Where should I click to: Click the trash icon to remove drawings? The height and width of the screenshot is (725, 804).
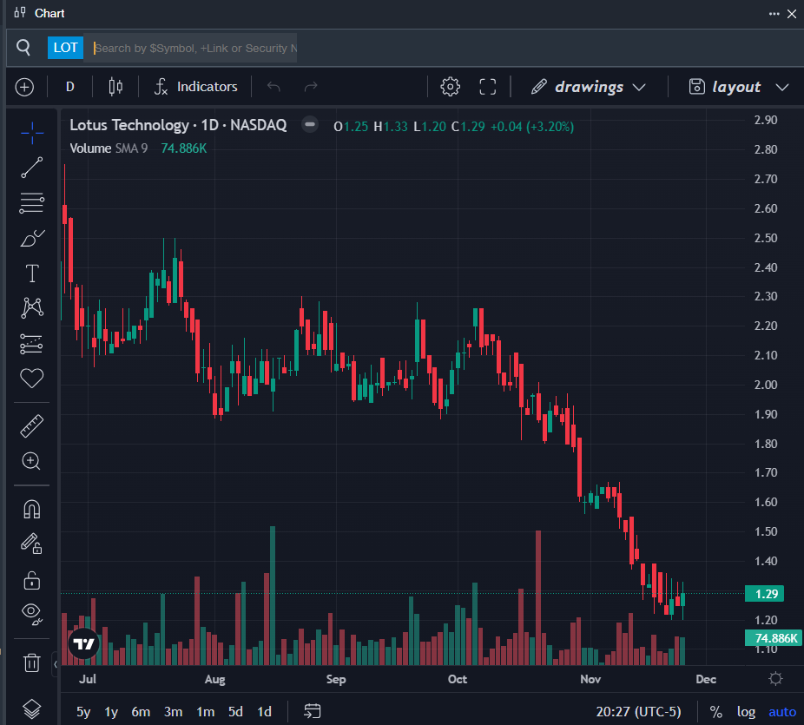(32, 662)
